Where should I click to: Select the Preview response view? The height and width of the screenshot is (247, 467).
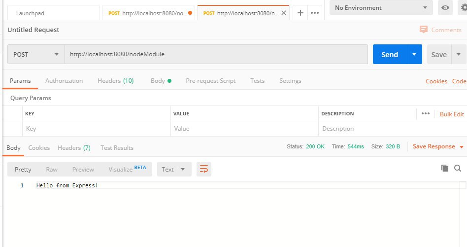pyautogui.click(x=83, y=169)
